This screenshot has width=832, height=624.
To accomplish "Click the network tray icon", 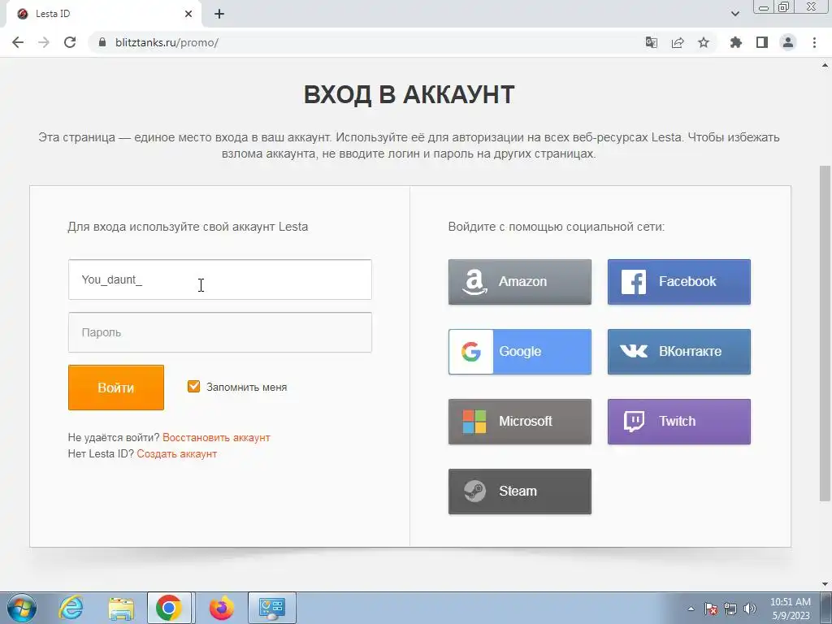I will tap(730, 609).
